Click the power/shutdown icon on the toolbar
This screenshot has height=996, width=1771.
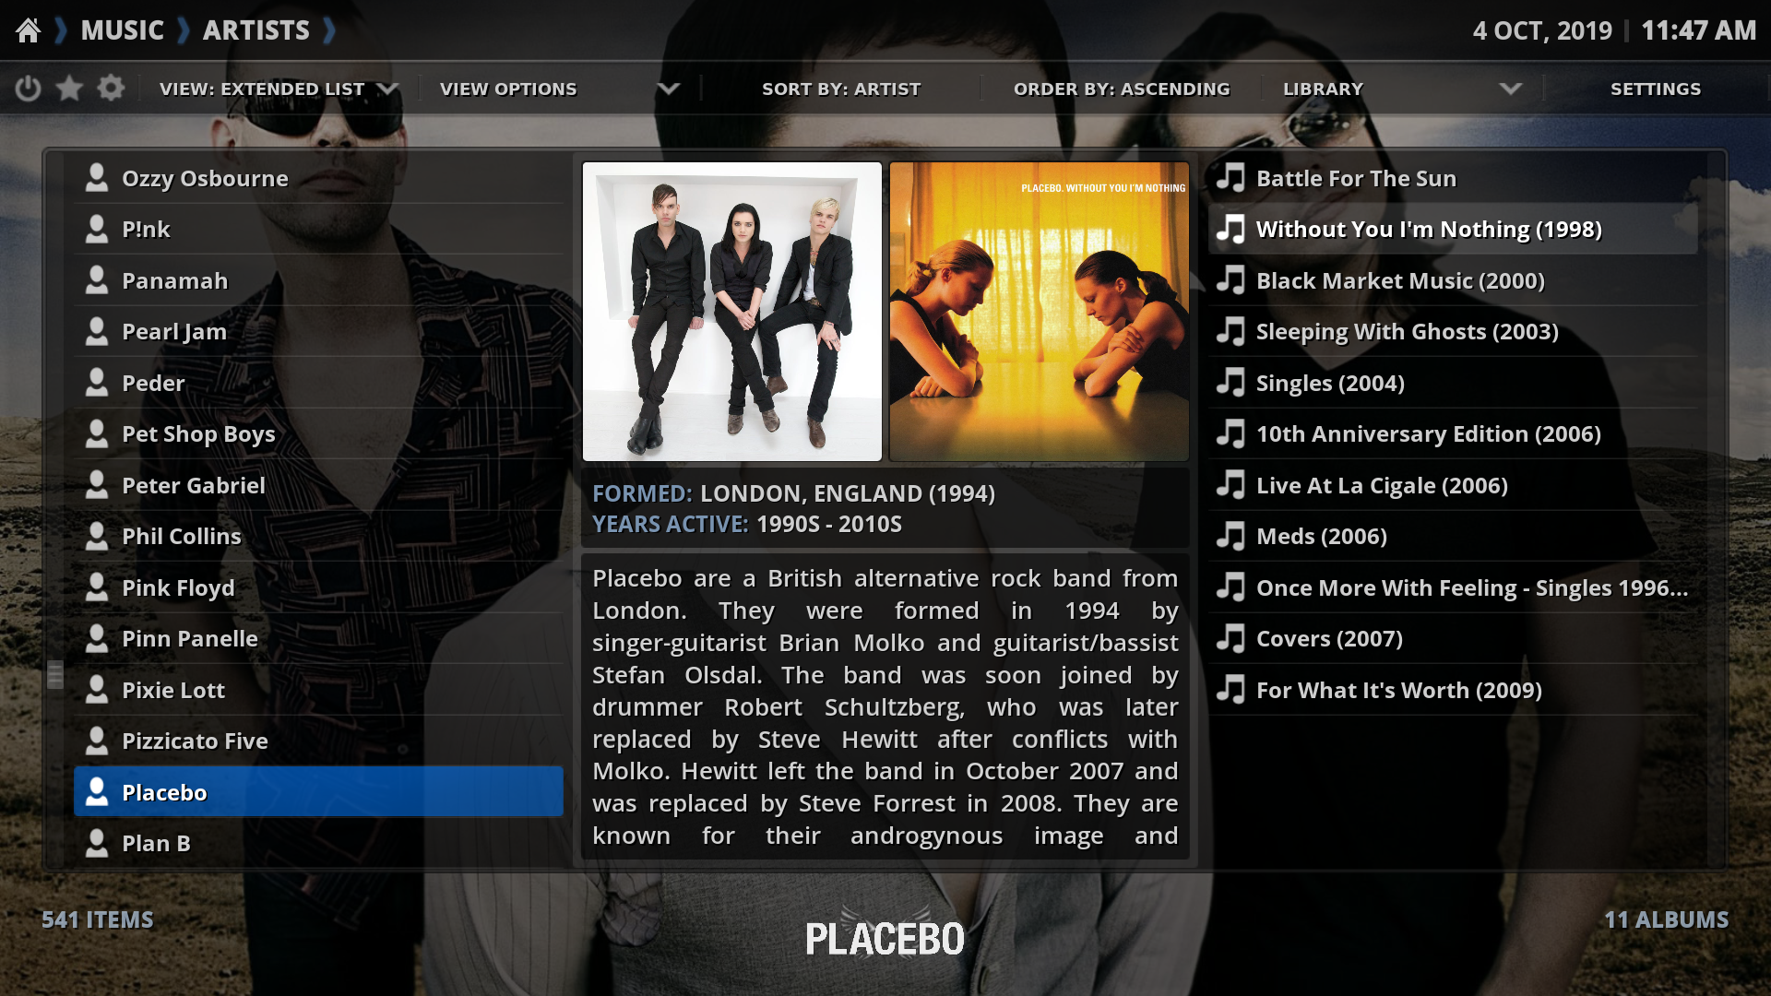tap(27, 88)
